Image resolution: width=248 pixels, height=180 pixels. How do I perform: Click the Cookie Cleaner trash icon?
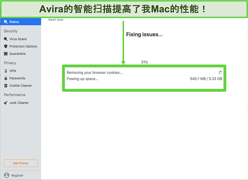pyautogui.click(x=6, y=85)
